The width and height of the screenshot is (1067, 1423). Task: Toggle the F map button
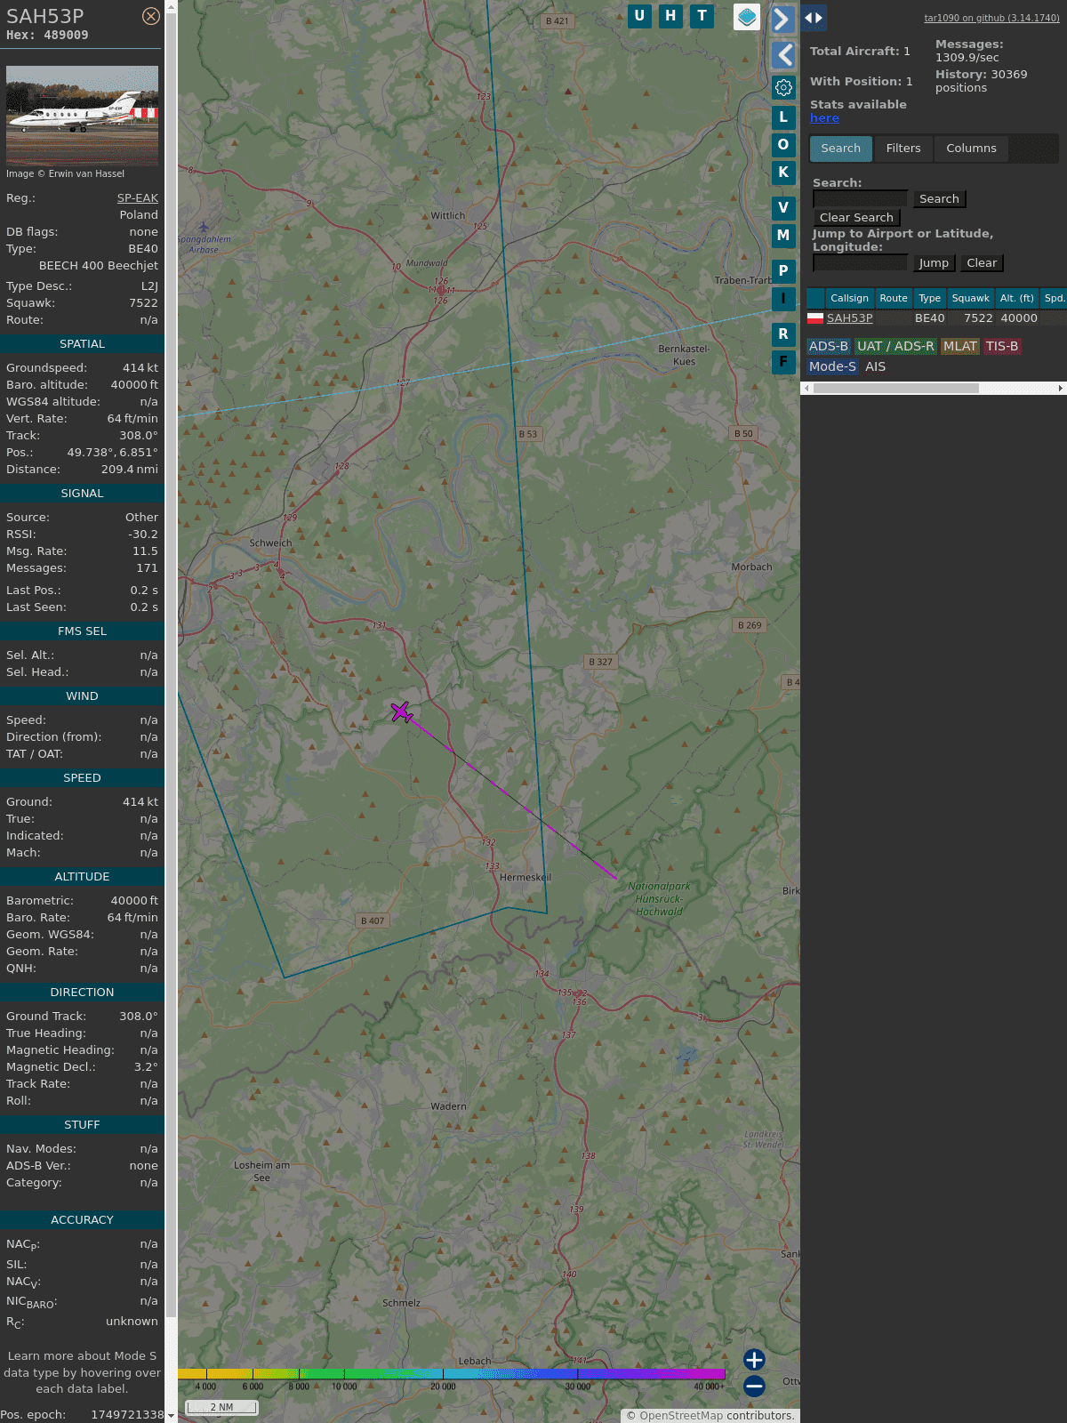(x=783, y=362)
